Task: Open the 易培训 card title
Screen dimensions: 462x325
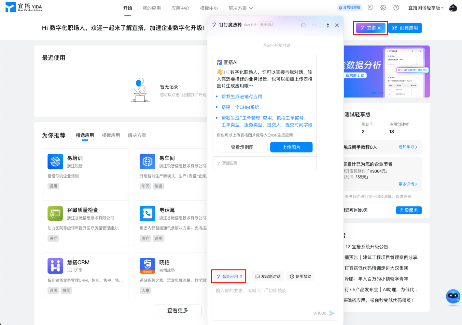Action: pos(75,158)
